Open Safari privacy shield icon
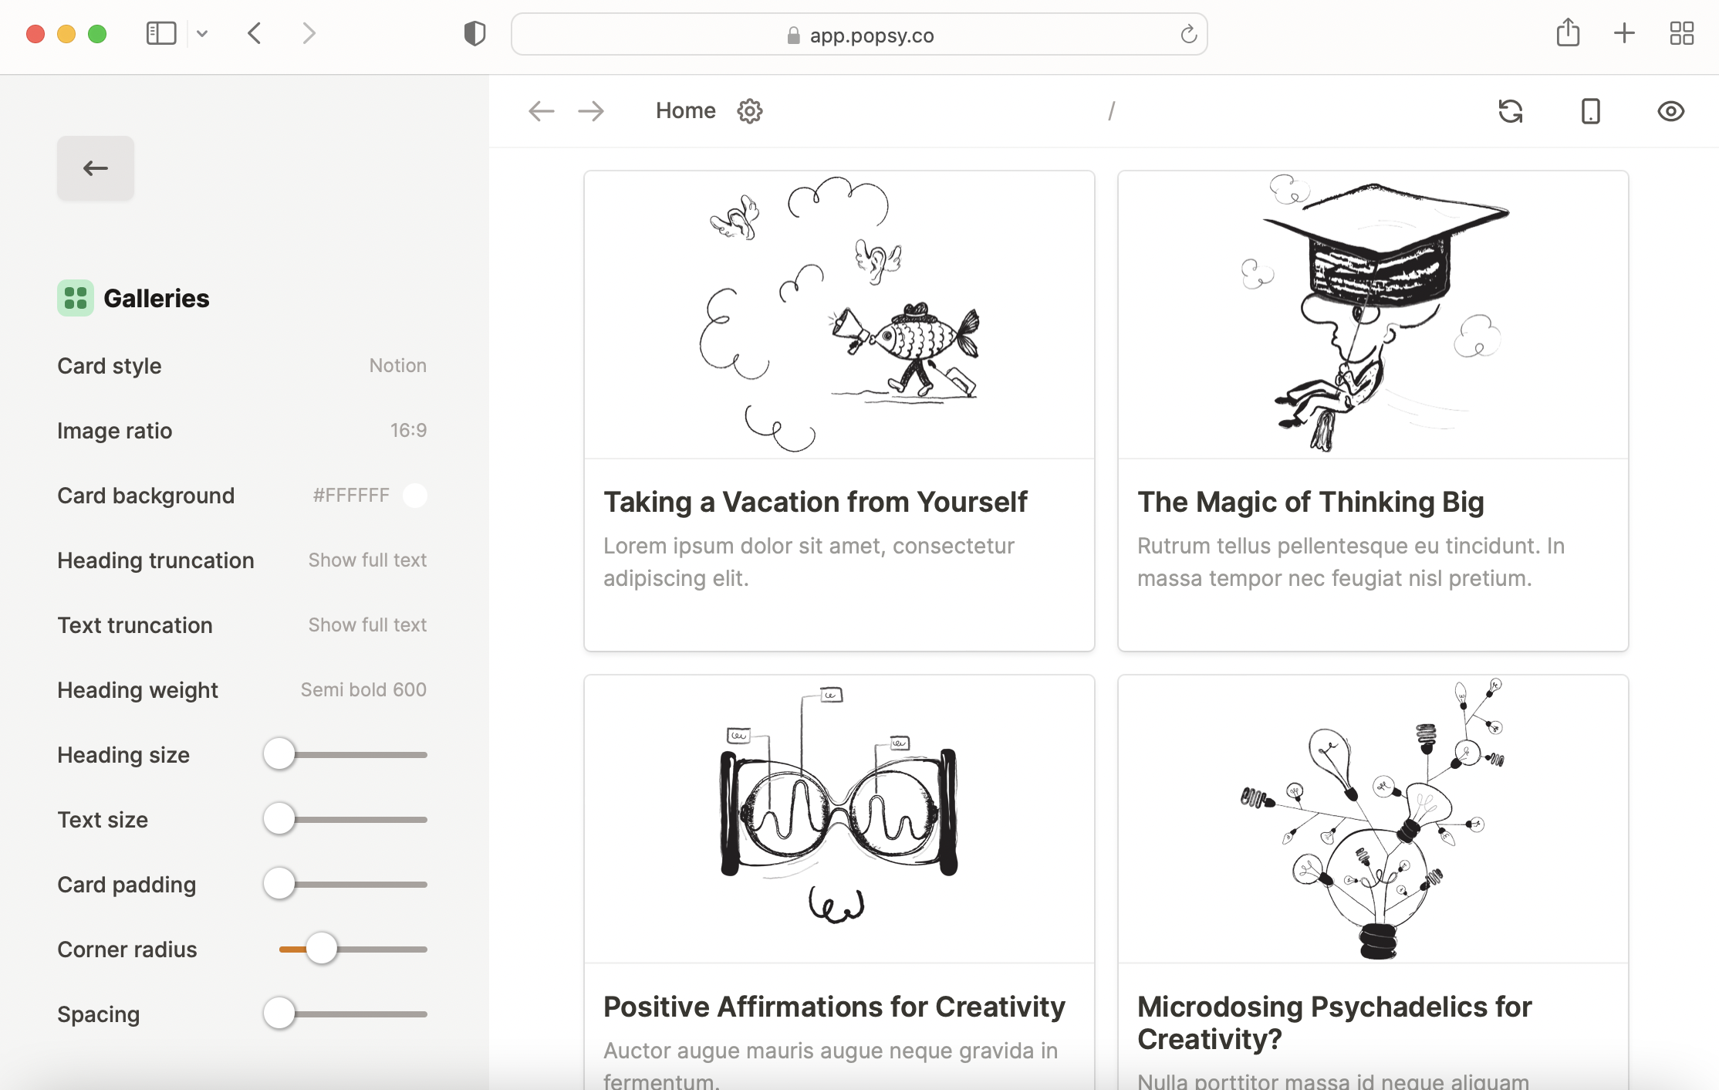The height and width of the screenshot is (1090, 1719). [474, 34]
